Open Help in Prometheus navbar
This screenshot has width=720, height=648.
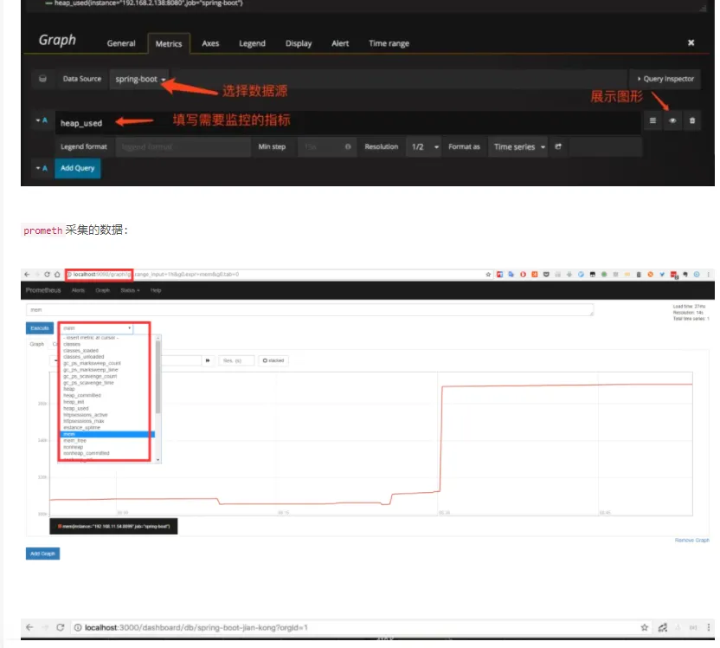coord(156,290)
